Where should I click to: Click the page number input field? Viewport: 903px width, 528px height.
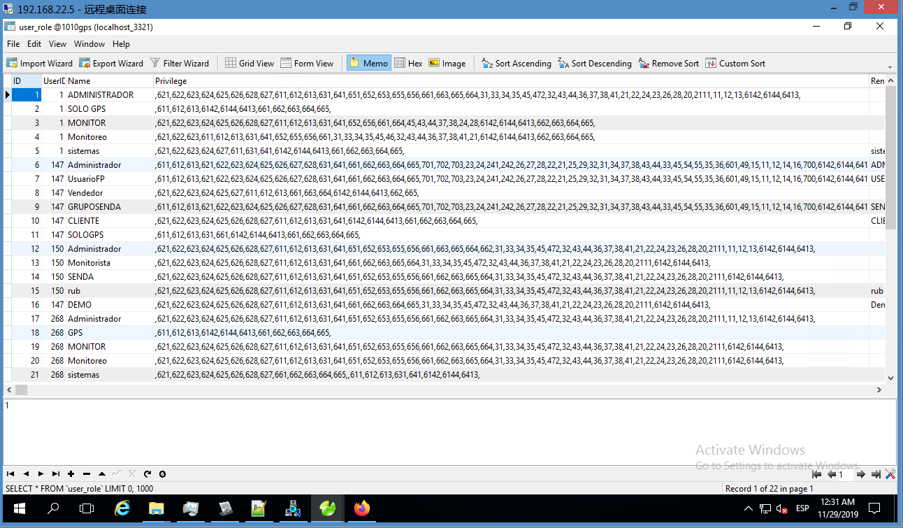846,474
